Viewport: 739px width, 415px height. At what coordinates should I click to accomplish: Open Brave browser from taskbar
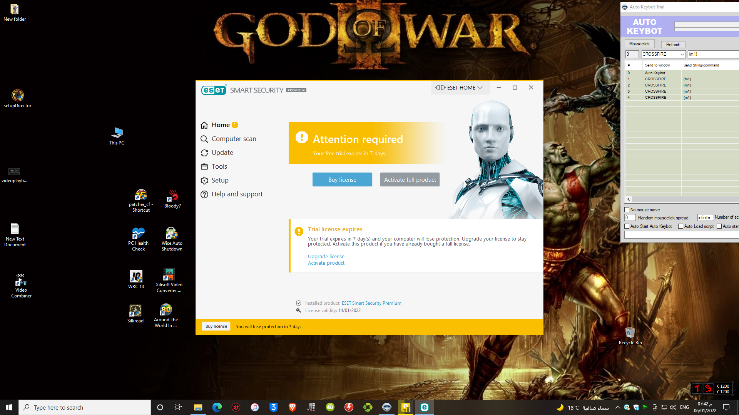[x=292, y=407]
